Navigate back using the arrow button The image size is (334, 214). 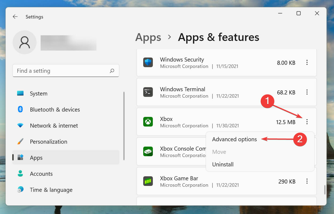click(15, 17)
